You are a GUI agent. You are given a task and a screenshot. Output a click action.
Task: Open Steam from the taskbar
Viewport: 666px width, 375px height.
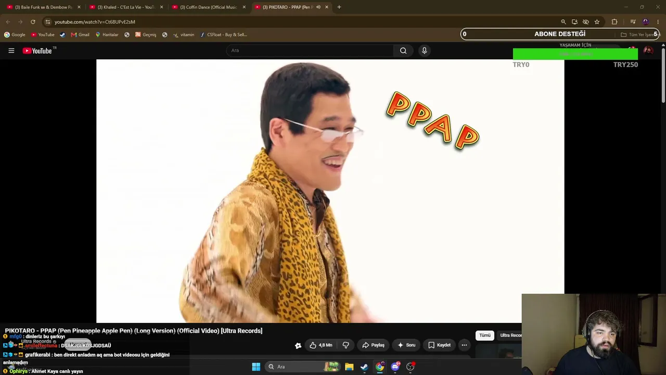pos(364,367)
